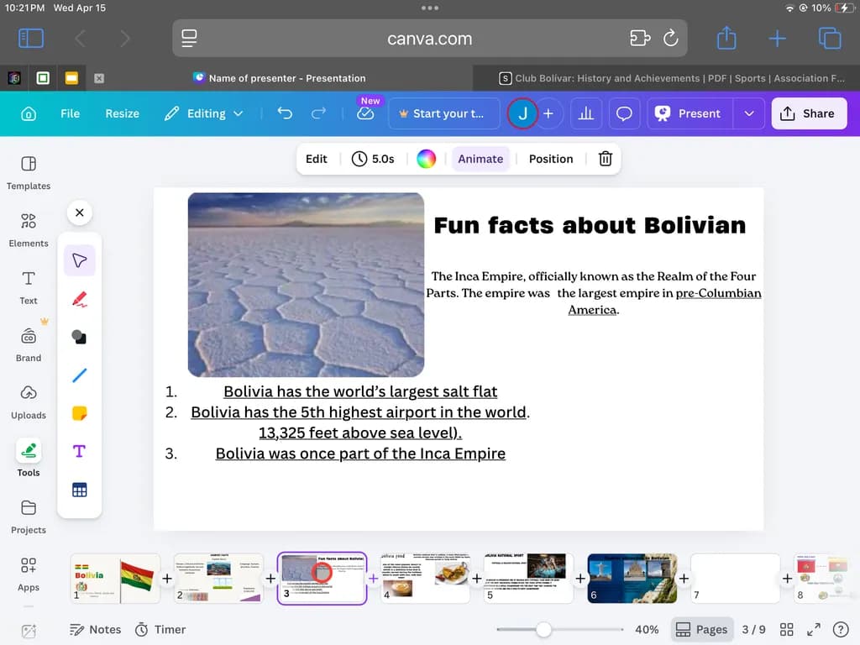860x645 pixels.
Task: Open the Apps sidebar panel
Action: point(29,574)
